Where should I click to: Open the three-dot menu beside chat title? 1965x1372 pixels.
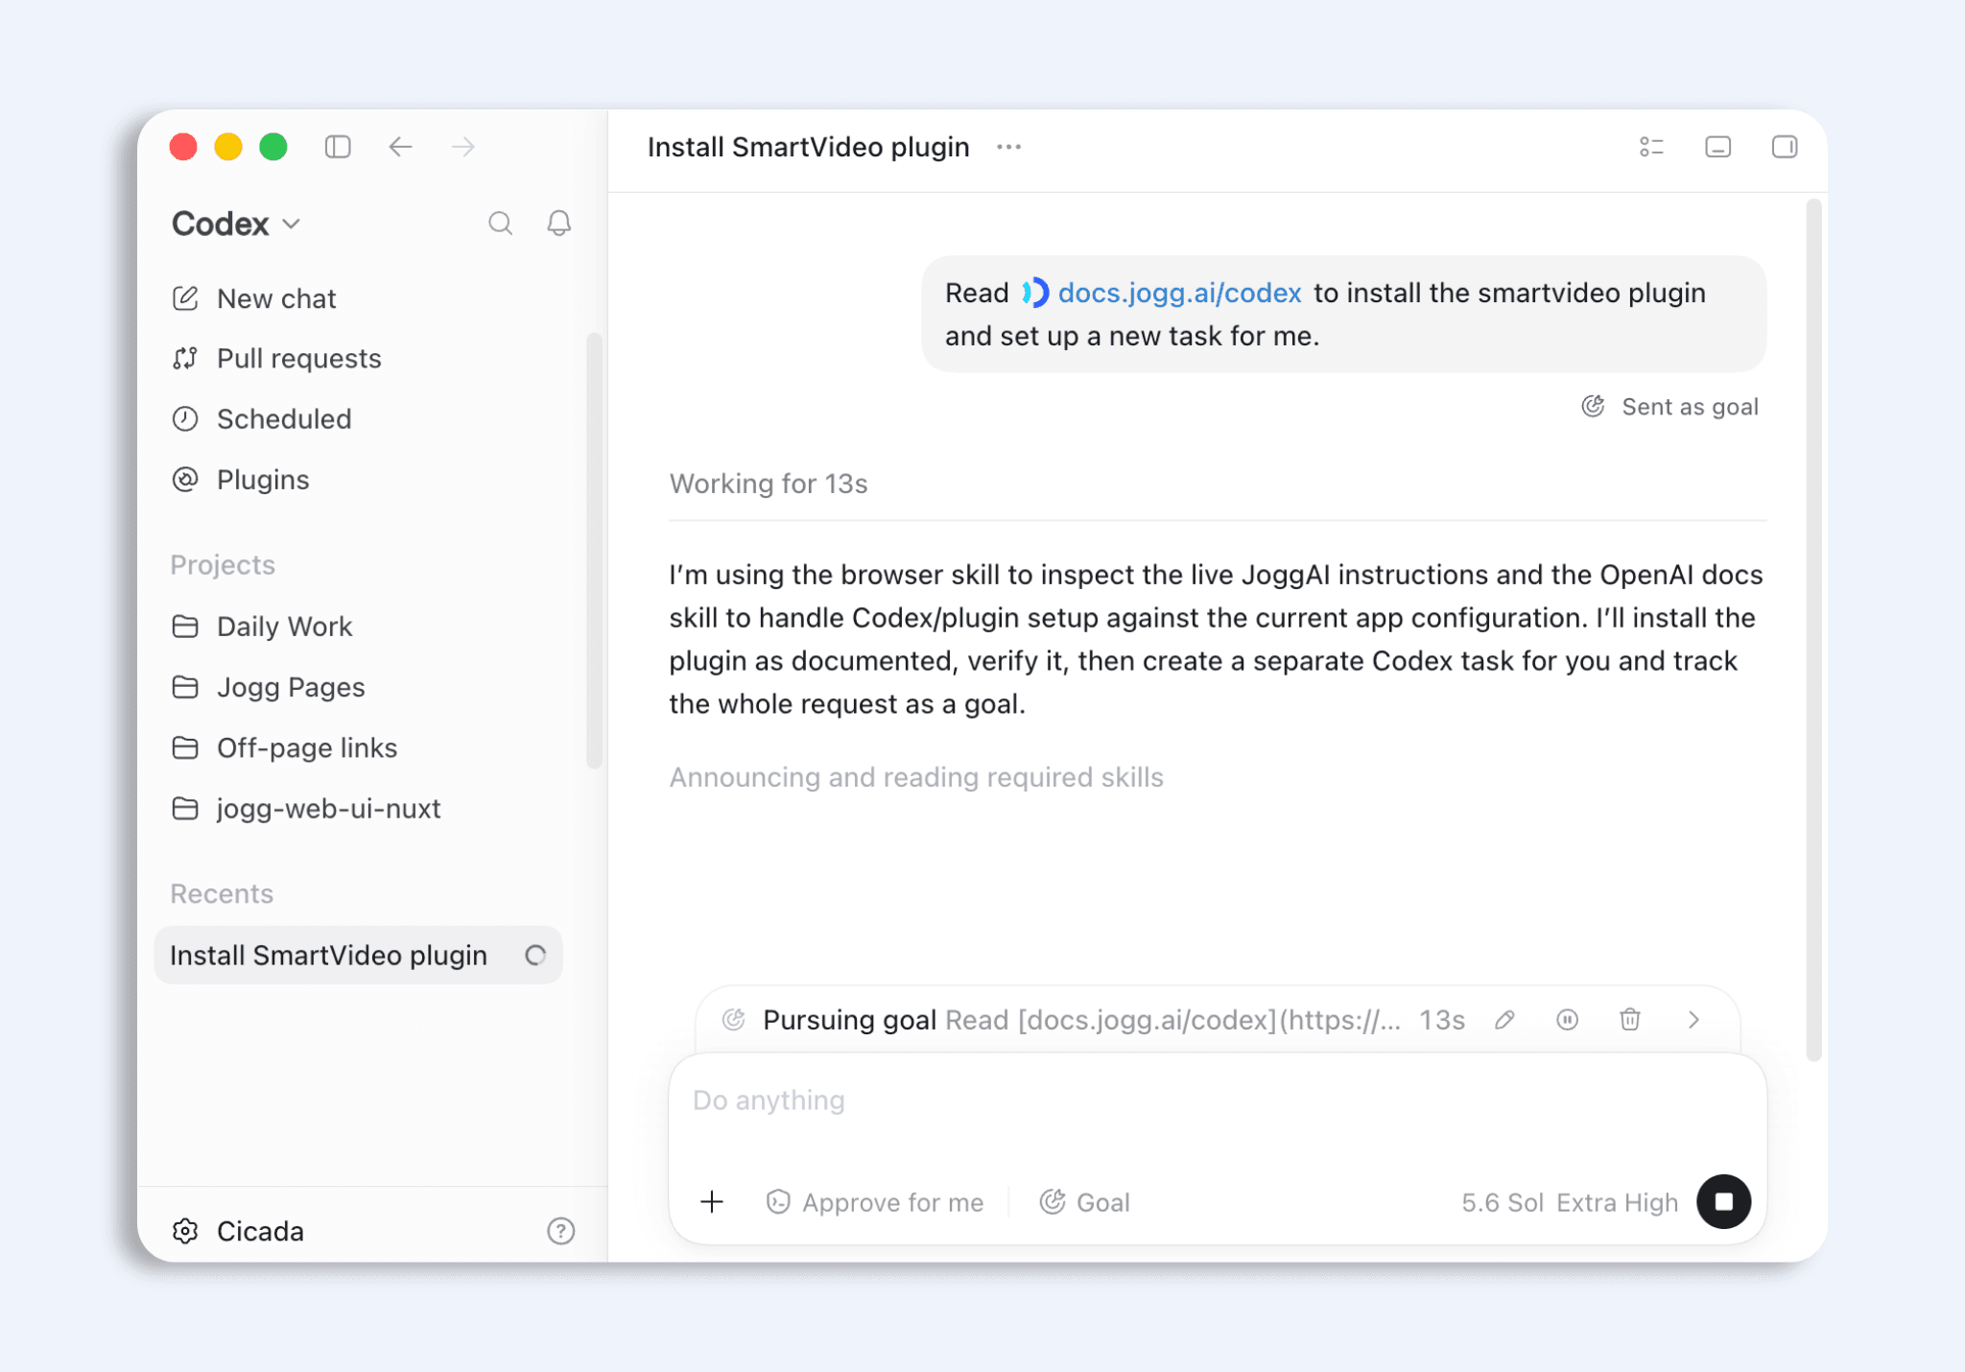(1008, 147)
